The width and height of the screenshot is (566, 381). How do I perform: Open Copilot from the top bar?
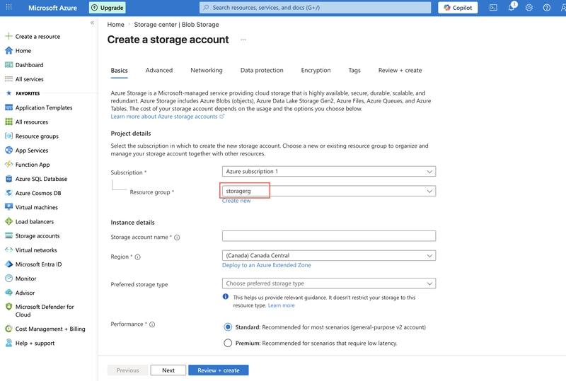[458, 8]
